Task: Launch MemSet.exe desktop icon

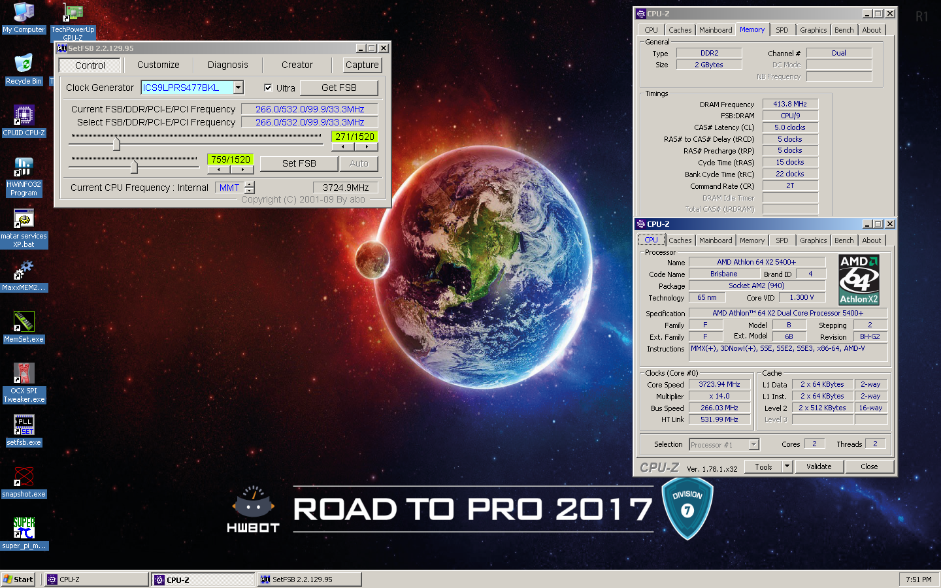Action: [24, 327]
